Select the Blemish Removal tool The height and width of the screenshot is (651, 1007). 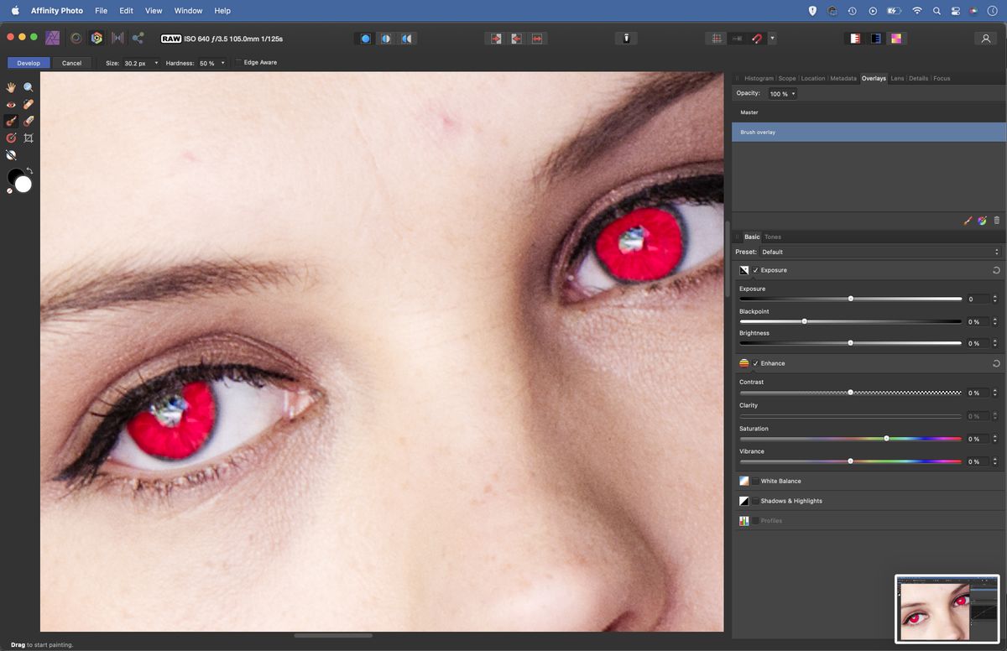(x=29, y=104)
